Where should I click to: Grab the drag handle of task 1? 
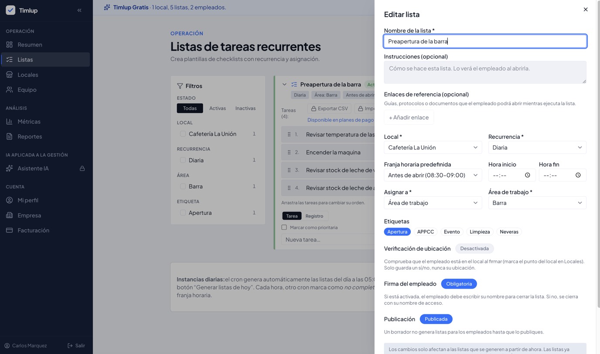pyautogui.click(x=289, y=135)
